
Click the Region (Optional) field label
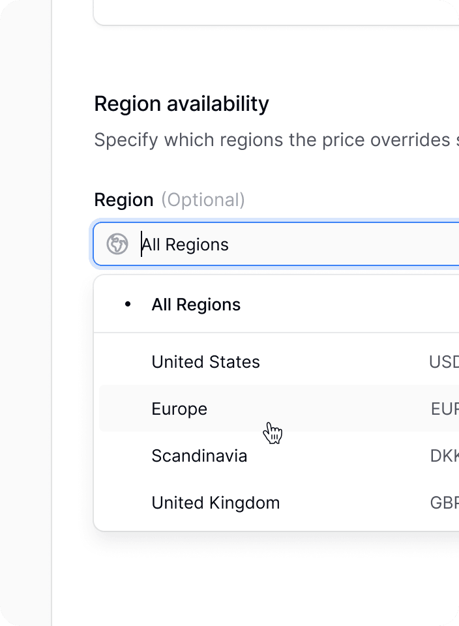tap(170, 200)
